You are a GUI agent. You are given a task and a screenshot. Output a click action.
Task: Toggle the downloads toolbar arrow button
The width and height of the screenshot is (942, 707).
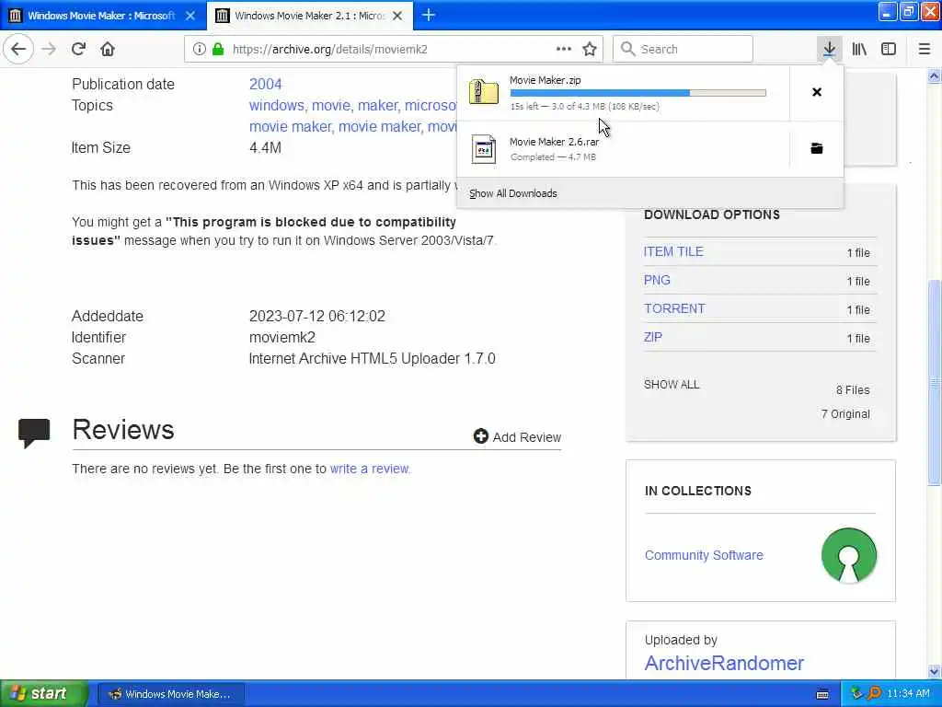(829, 50)
